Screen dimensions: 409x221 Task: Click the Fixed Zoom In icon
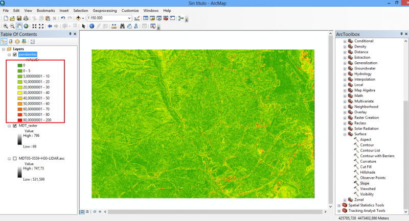click(x=34, y=26)
